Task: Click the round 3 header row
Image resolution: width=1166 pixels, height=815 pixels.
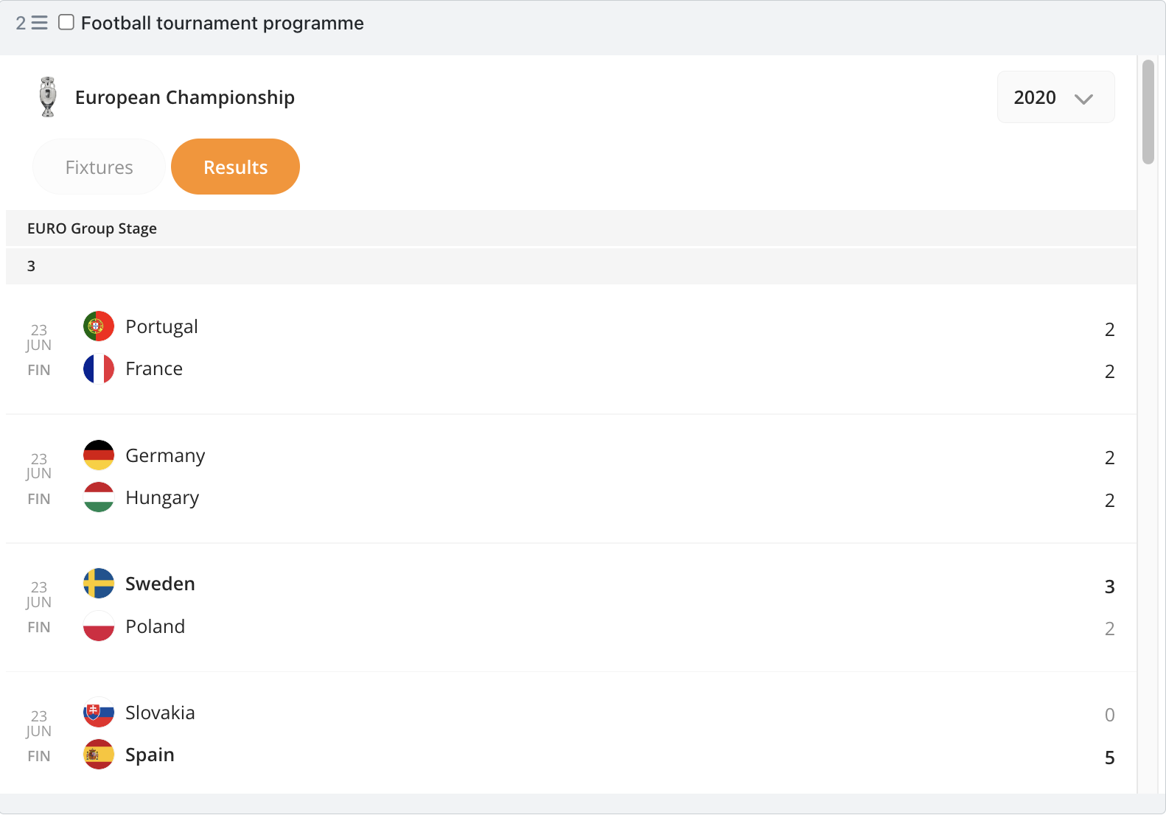Action: click(x=571, y=266)
